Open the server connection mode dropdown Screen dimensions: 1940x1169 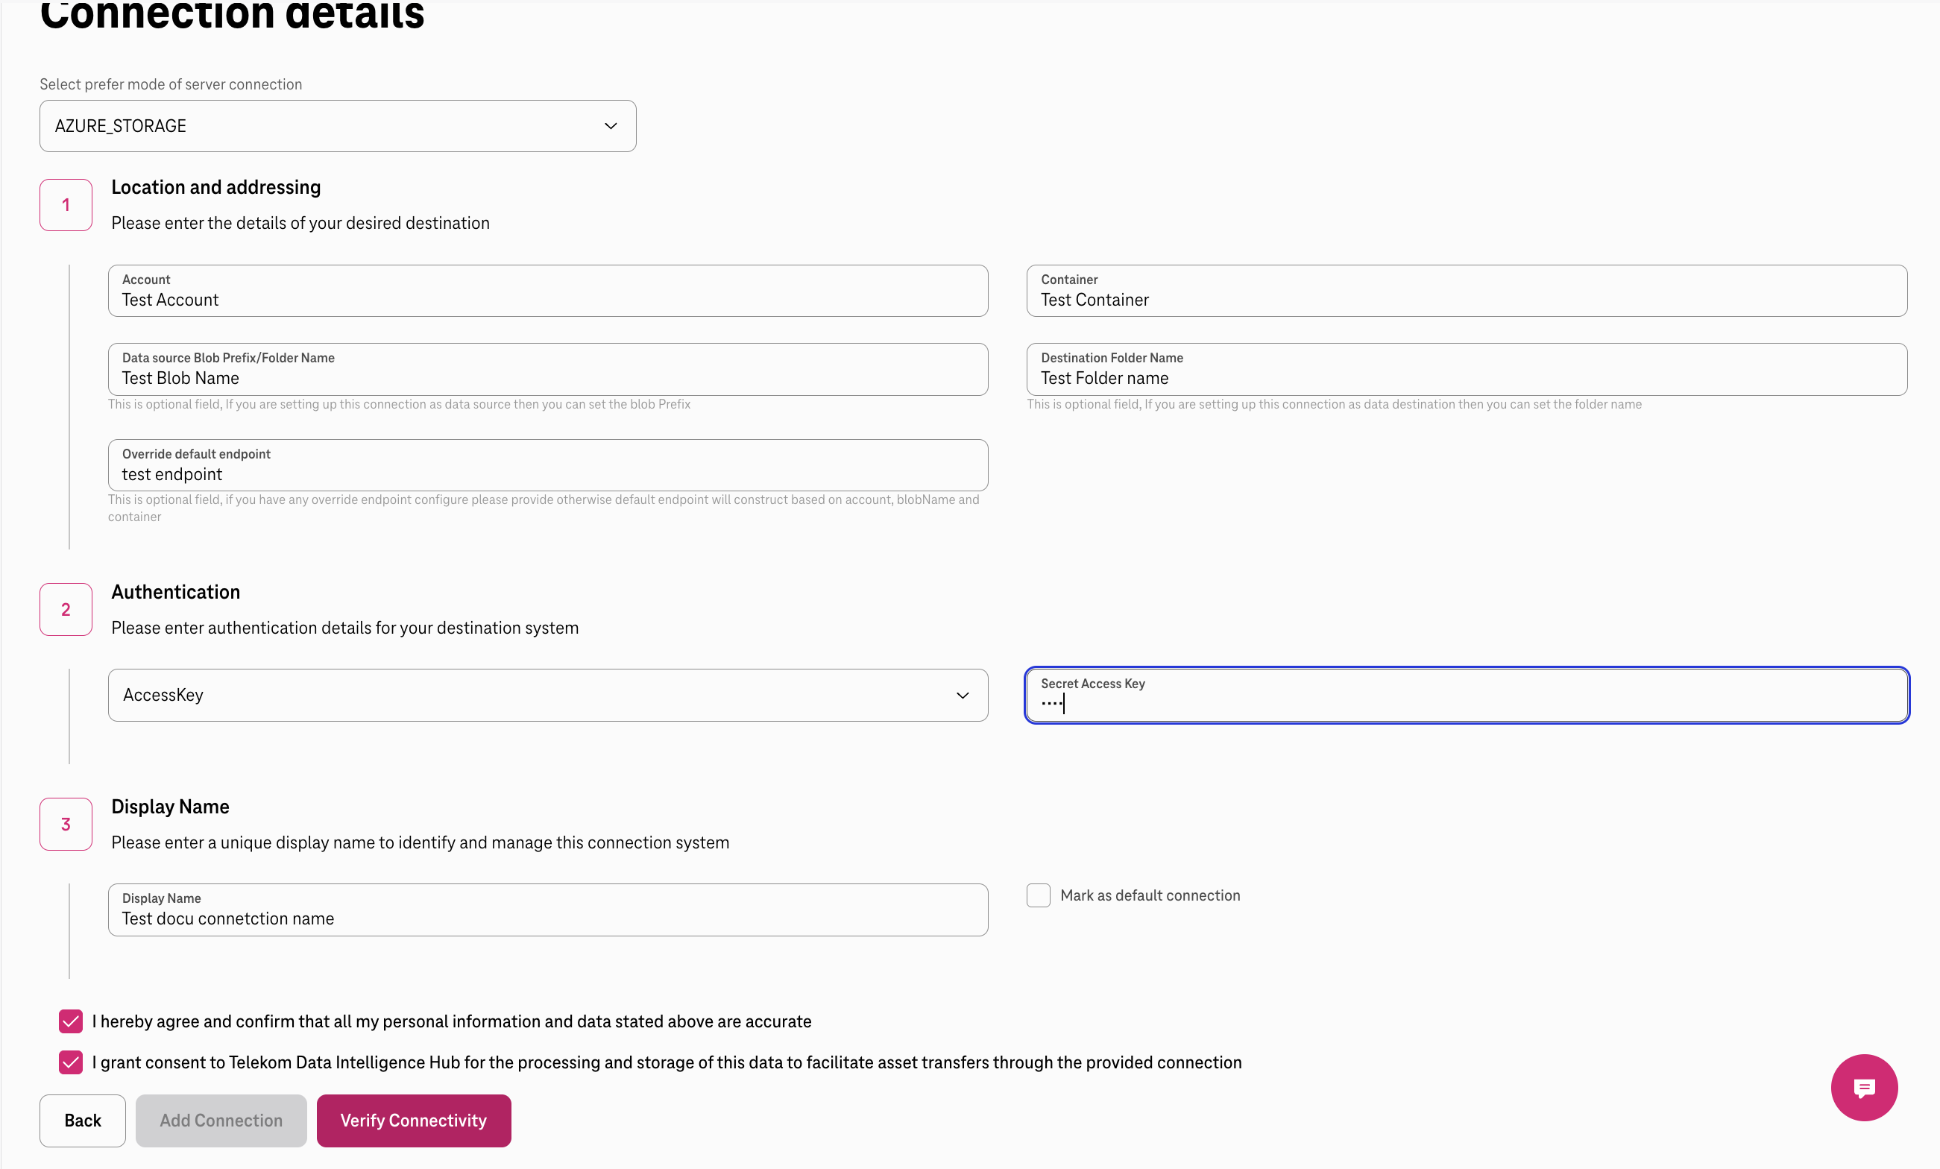pyautogui.click(x=338, y=126)
